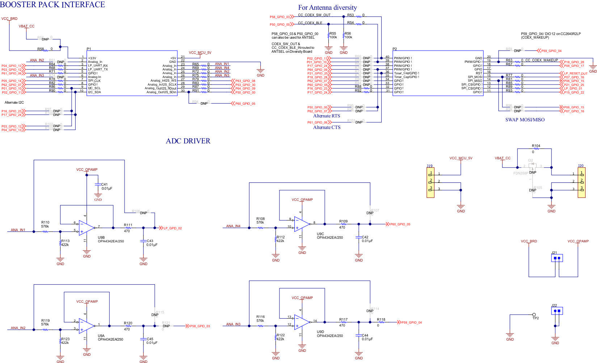Click the Alternate I2C label

[x=14, y=103]
